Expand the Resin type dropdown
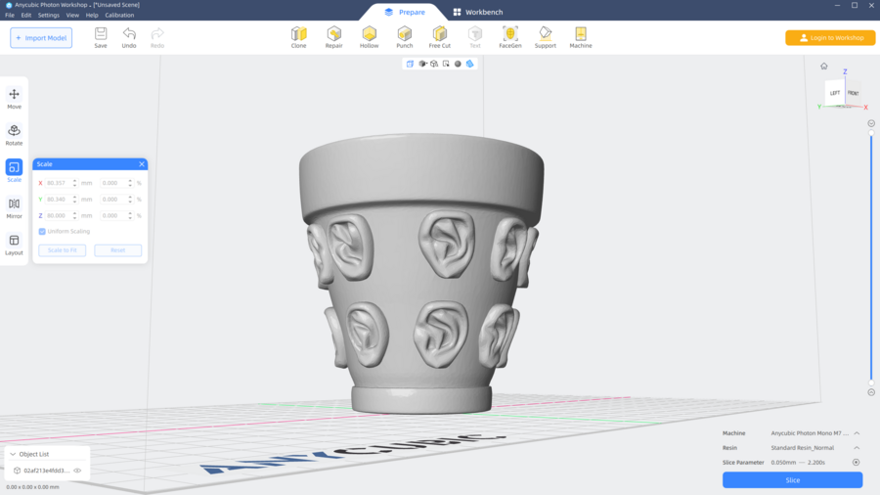This screenshot has height=495, width=880. (857, 448)
